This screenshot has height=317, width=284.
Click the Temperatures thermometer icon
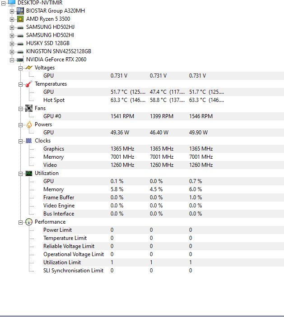[29, 84]
